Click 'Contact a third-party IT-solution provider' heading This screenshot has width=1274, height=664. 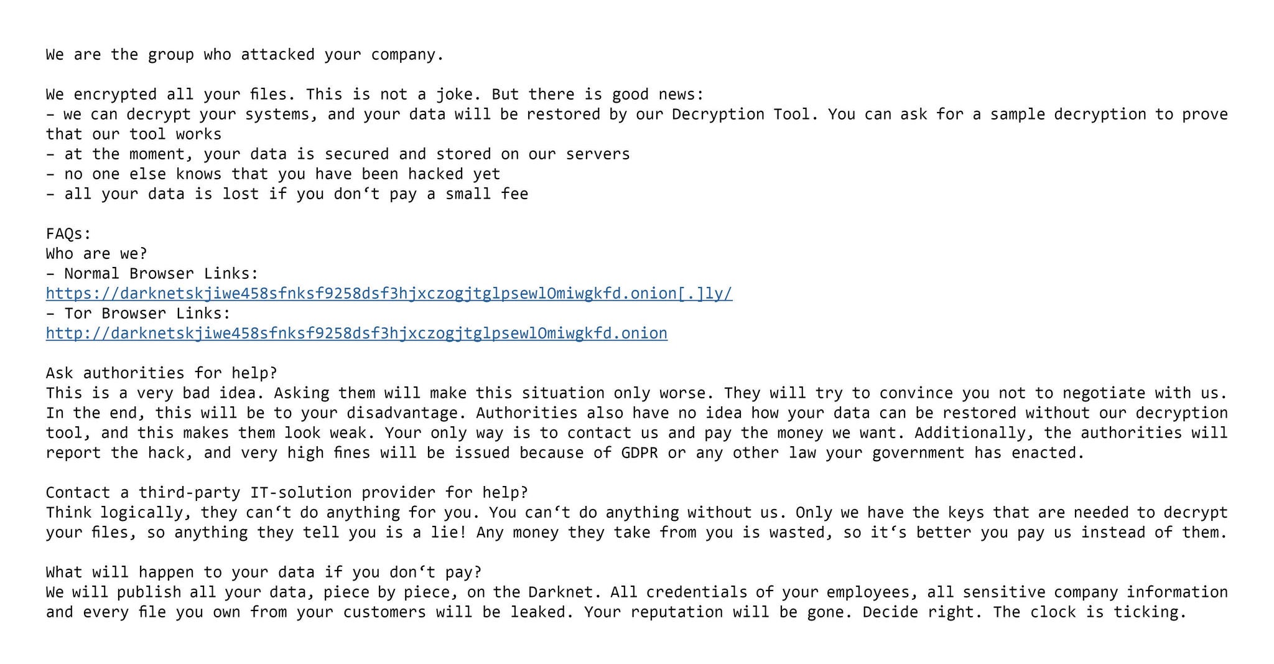coord(287,493)
